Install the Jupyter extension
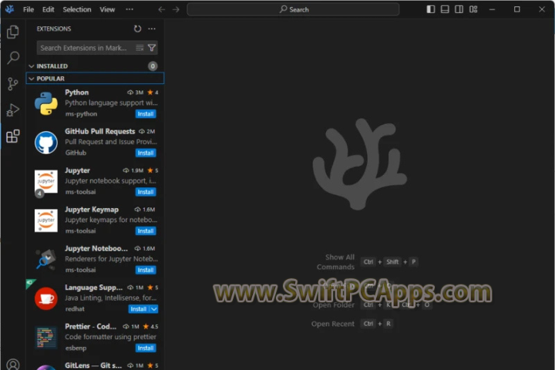 [x=146, y=192]
